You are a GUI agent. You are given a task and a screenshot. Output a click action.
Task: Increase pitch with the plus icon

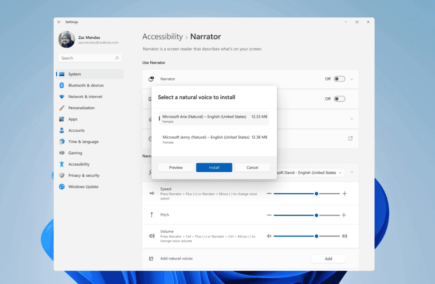[x=344, y=215]
